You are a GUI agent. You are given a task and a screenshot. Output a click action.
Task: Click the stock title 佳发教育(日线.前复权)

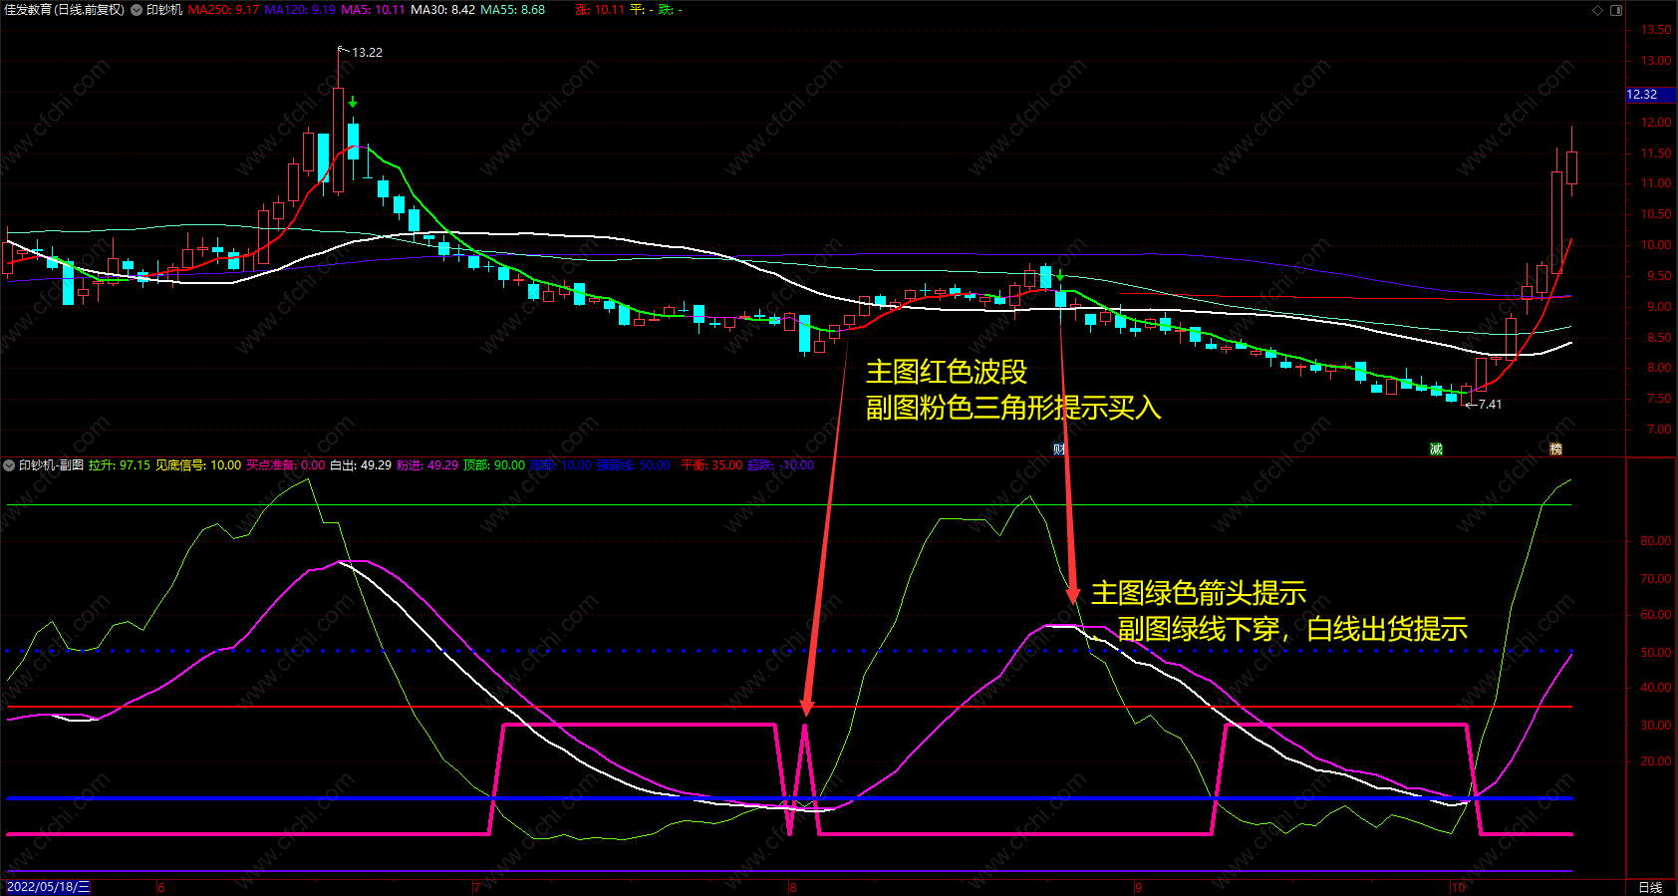[65, 10]
